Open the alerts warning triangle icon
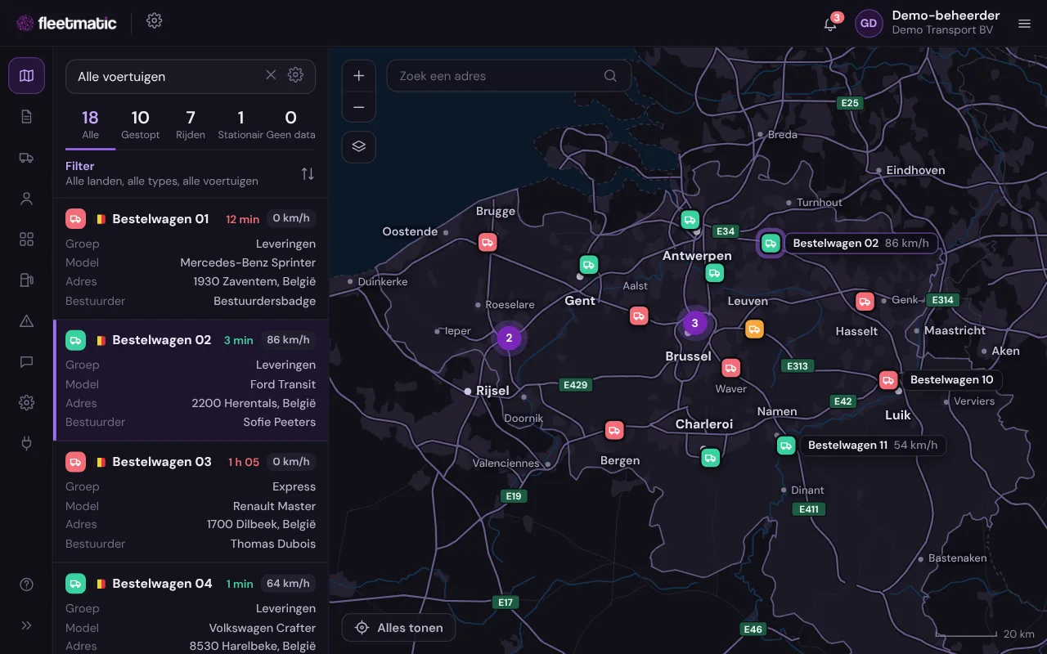This screenshot has height=654, width=1047. (26, 320)
